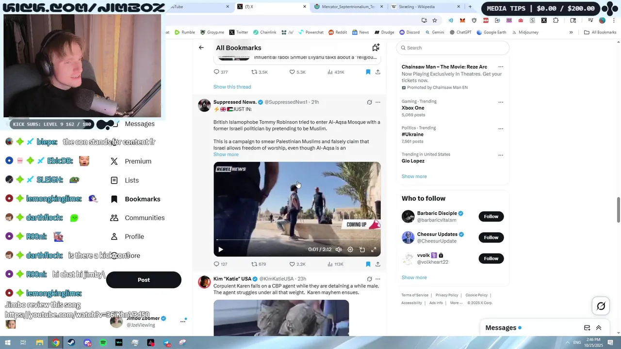621x349 pixels.
Task: Open the Midjourney bookmark
Action: tap(524, 32)
